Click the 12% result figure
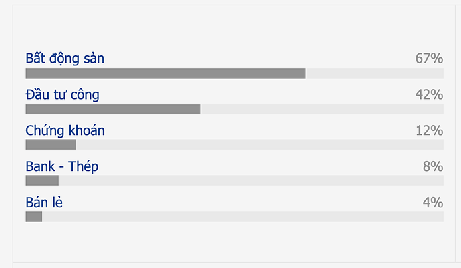This screenshot has width=461, height=268. [429, 130]
